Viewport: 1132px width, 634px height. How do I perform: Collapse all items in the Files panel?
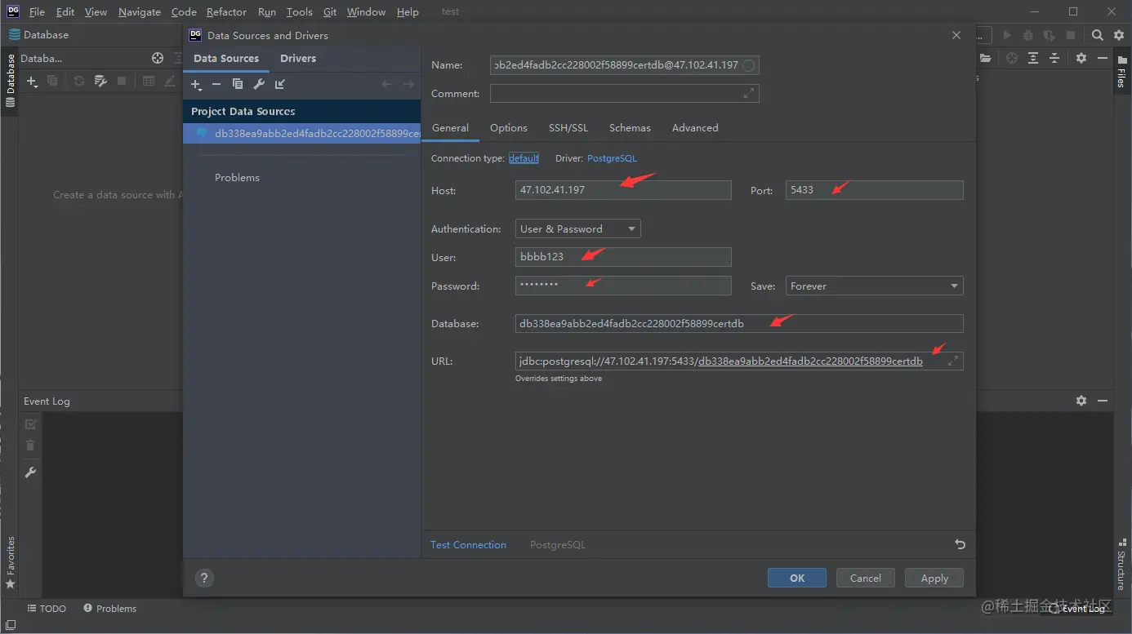coord(1054,58)
